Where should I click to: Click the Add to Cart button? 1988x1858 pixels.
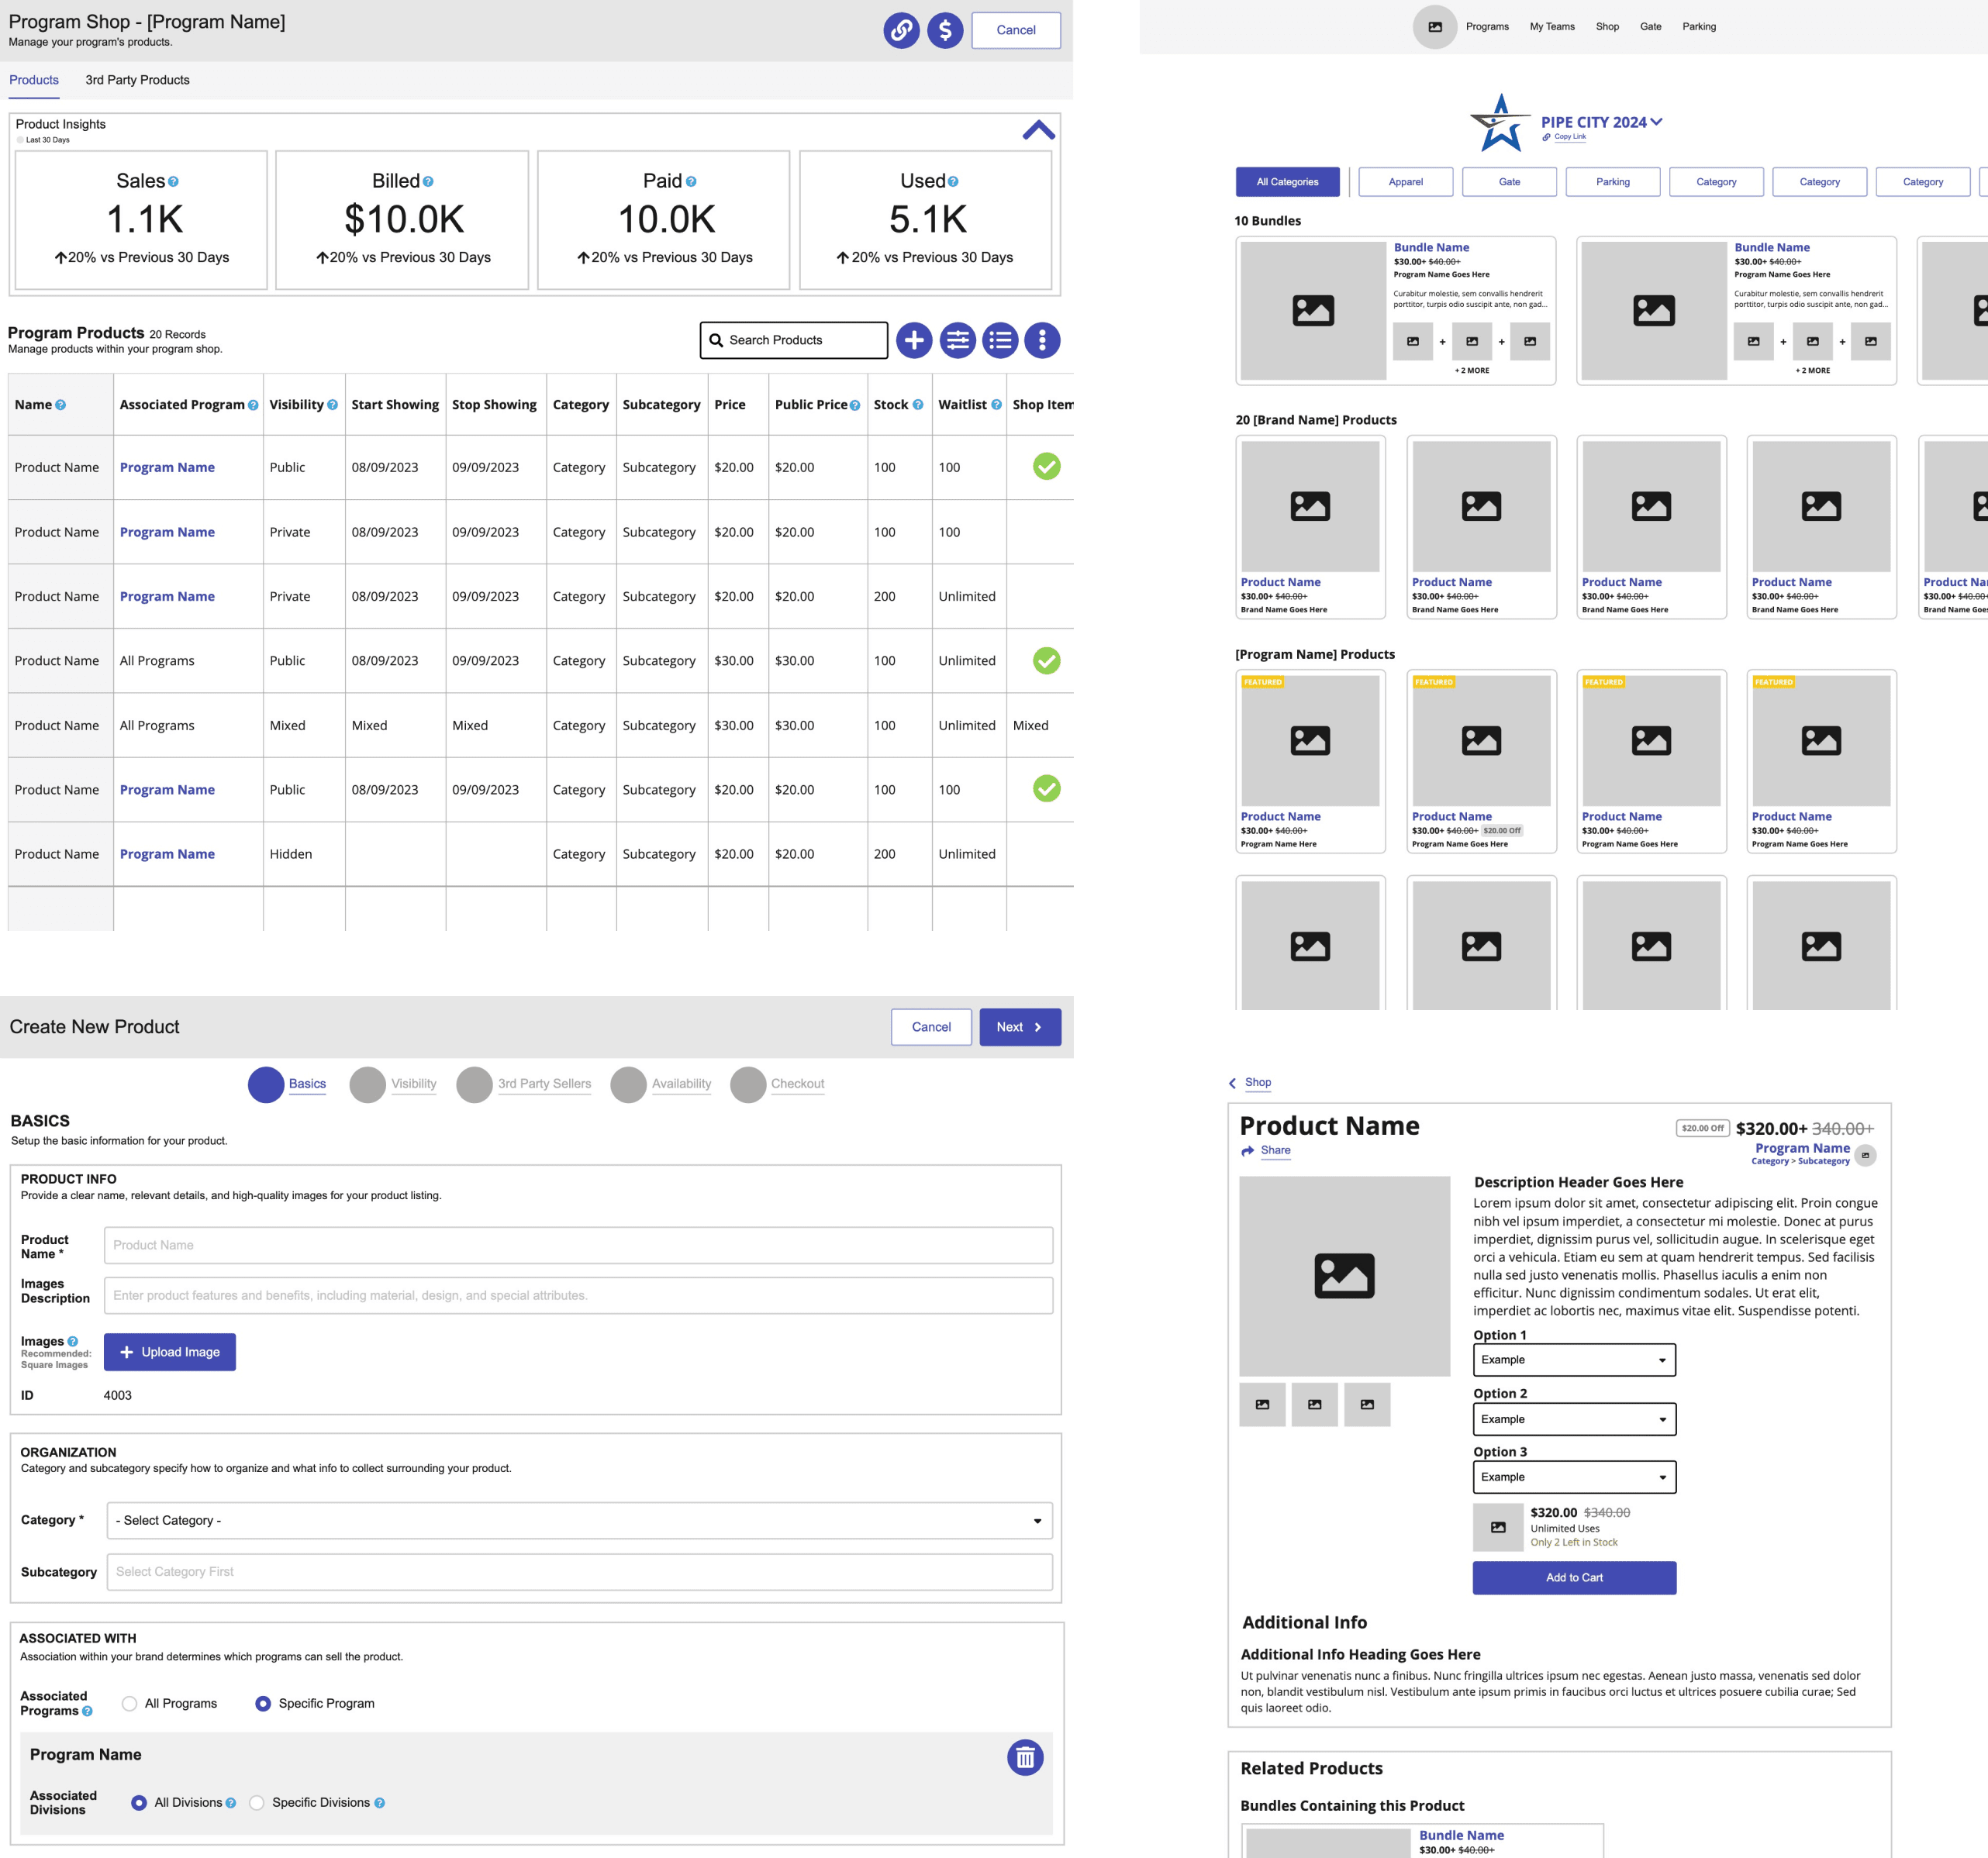pos(1573,1577)
